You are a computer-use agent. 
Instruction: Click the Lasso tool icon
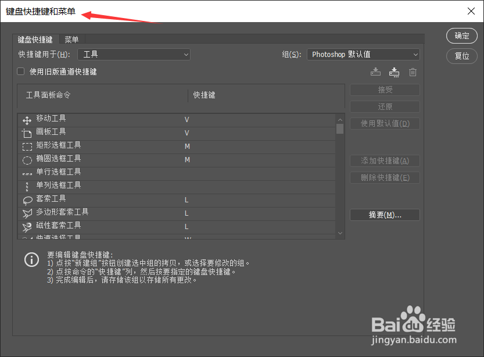click(x=27, y=201)
